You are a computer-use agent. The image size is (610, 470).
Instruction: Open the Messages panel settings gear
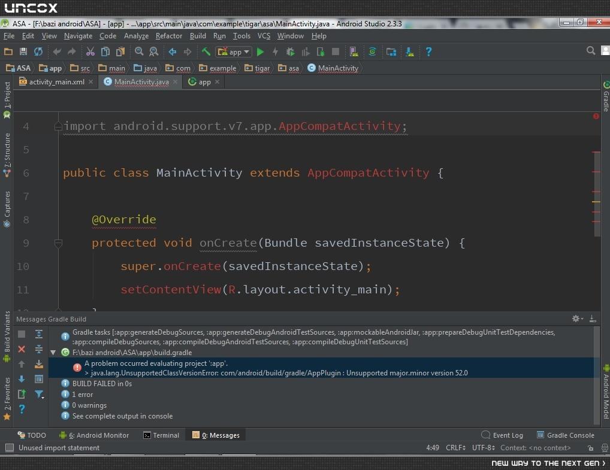pos(577,319)
